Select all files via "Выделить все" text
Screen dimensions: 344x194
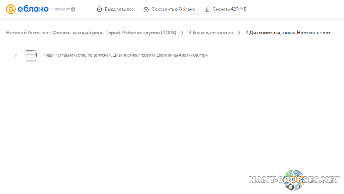coord(119,9)
